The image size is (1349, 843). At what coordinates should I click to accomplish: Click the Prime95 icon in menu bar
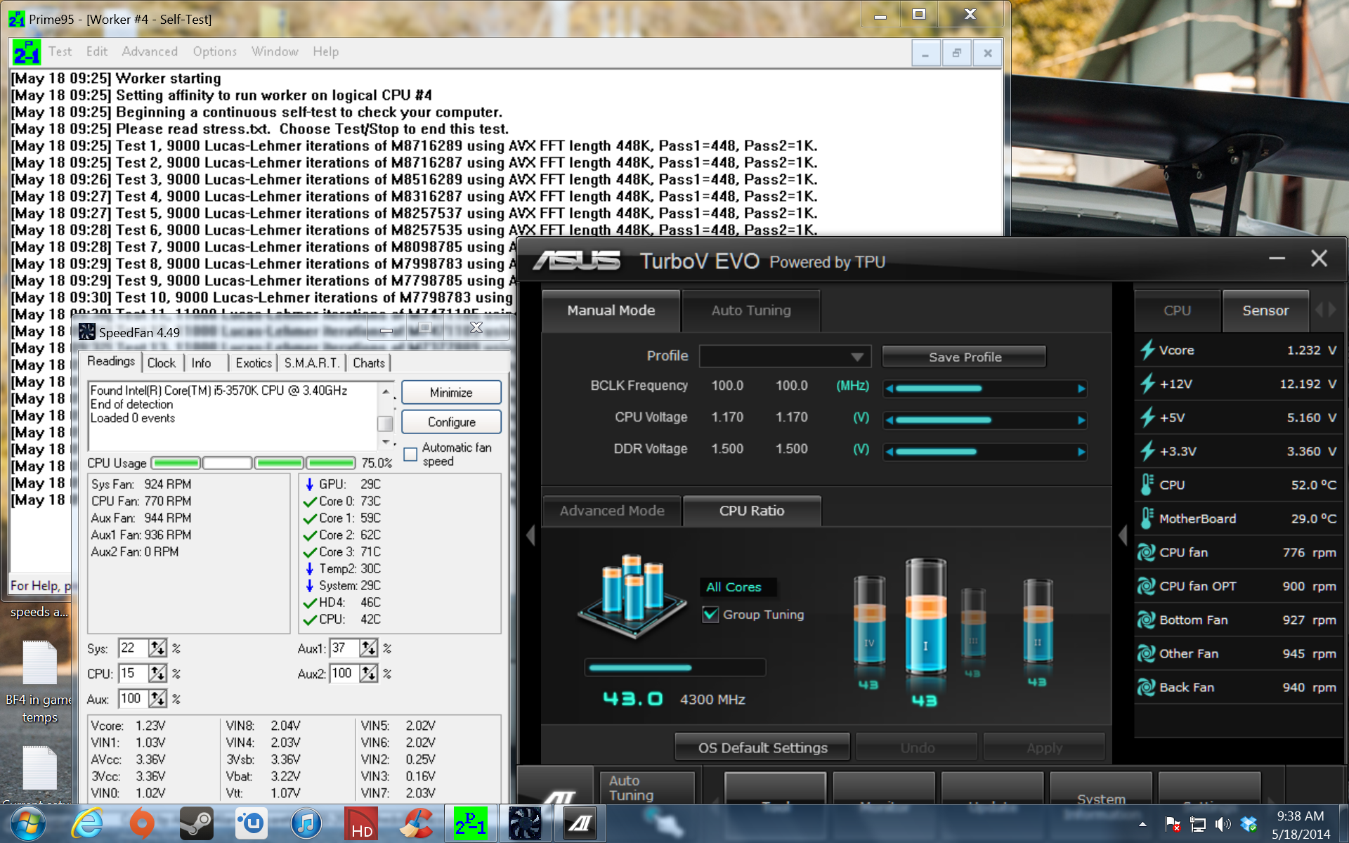[27, 52]
